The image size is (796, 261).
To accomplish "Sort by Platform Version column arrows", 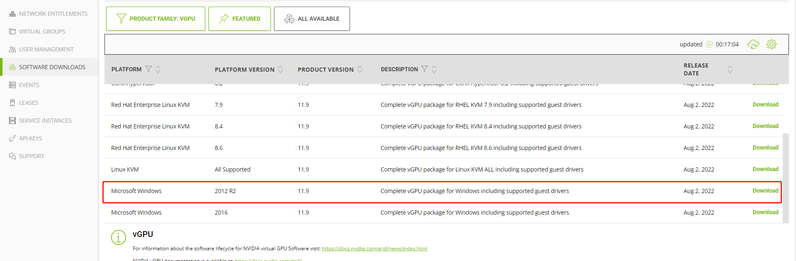I will click(280, 69).
